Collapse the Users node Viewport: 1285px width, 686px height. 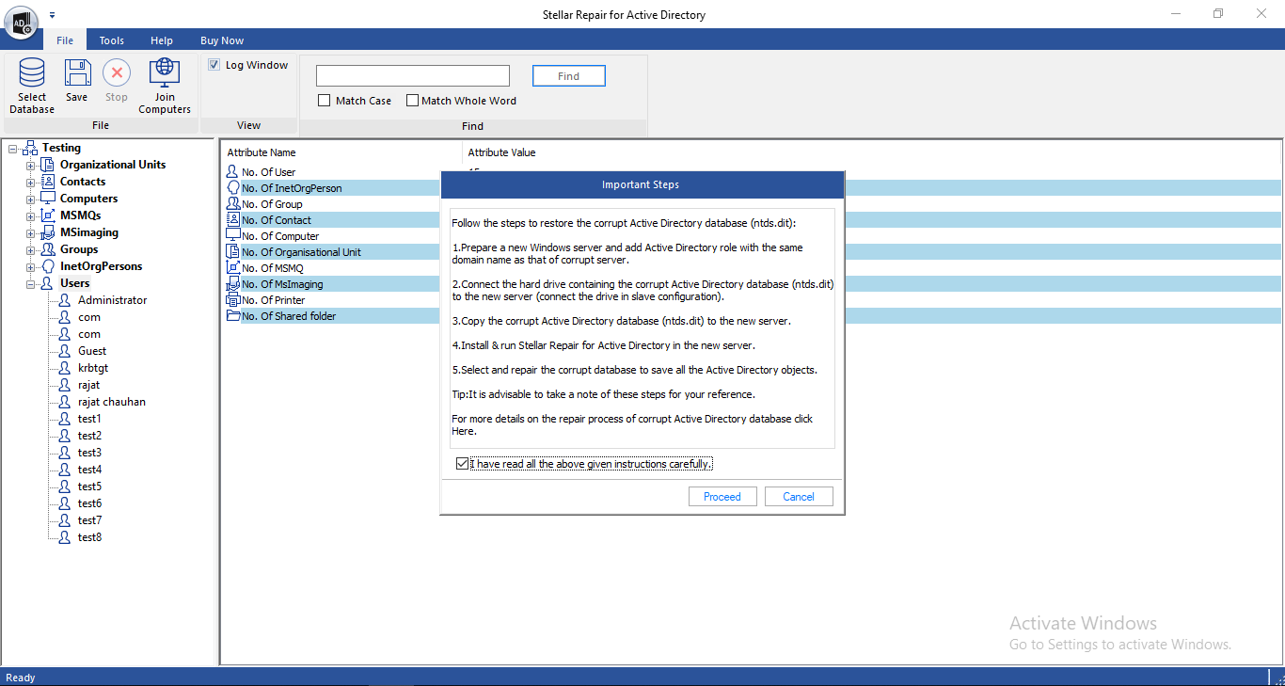[29, 283]
